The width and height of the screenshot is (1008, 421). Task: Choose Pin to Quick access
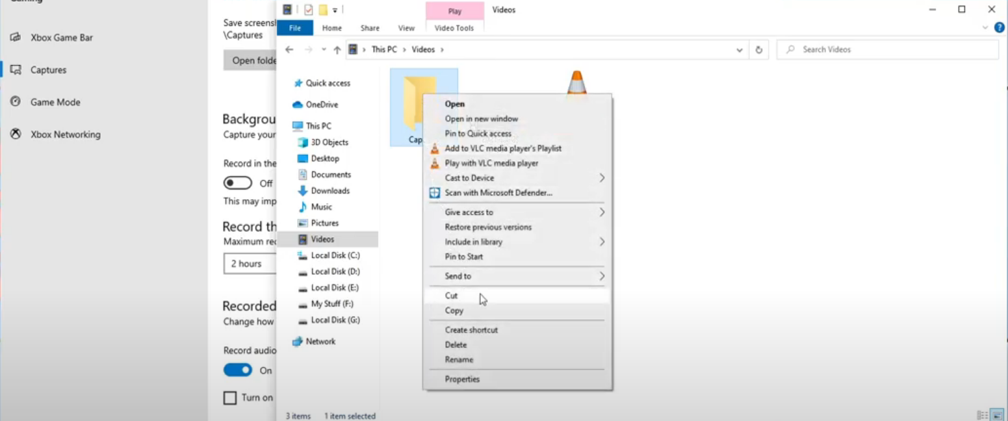pos(517,134)
